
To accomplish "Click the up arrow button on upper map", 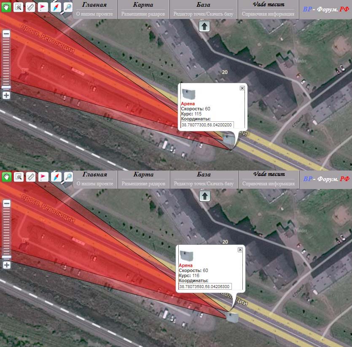I will [x=204, y=27].
